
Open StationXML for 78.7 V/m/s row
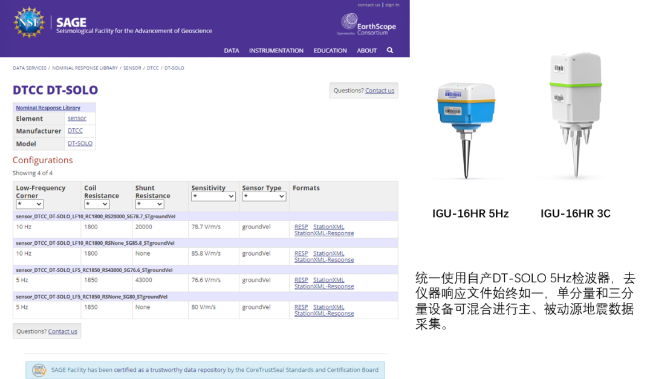(328, 227)
